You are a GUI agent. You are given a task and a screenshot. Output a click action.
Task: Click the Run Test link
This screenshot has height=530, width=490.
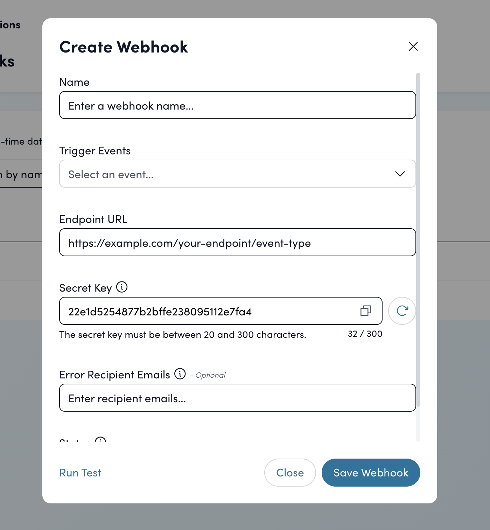pos(80,473)
